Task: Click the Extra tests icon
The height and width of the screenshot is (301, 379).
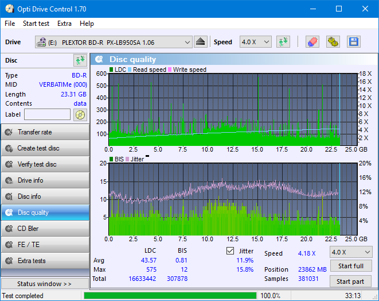Action: pos(9,261)
